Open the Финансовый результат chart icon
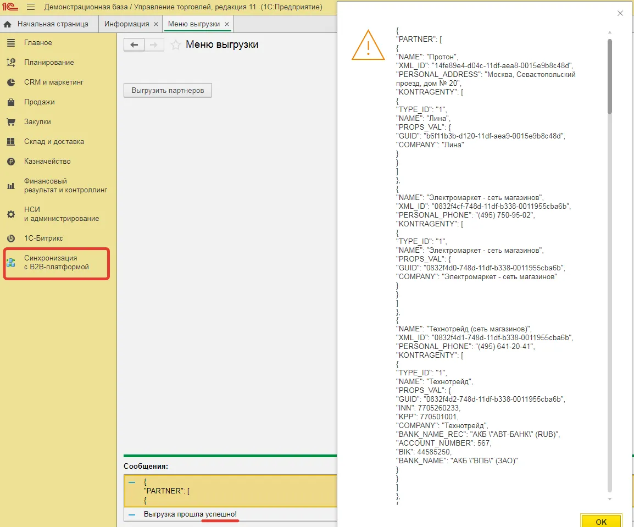634x527 pixels. point(11,186)
